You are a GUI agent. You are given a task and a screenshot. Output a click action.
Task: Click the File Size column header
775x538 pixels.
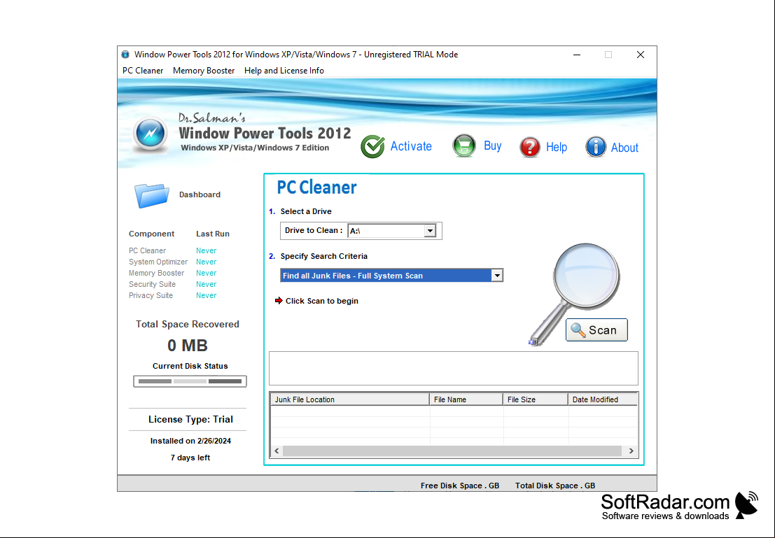536,399
